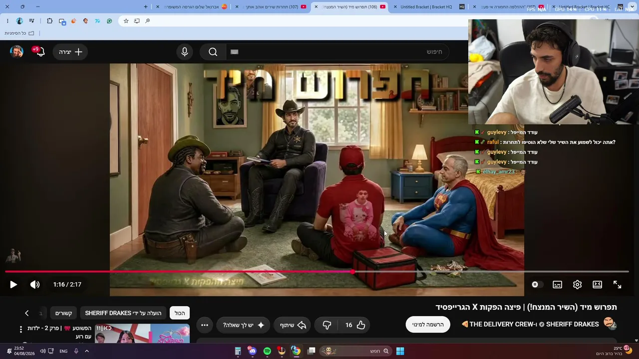Select 'הועלה על ידי SHERIFF DRAKES' chip
The width and height of the screenshot is (639, 359).
pos(123,313)
